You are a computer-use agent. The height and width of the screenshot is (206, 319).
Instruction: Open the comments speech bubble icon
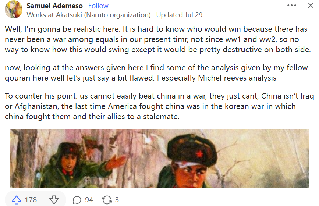tap(77, 200)
